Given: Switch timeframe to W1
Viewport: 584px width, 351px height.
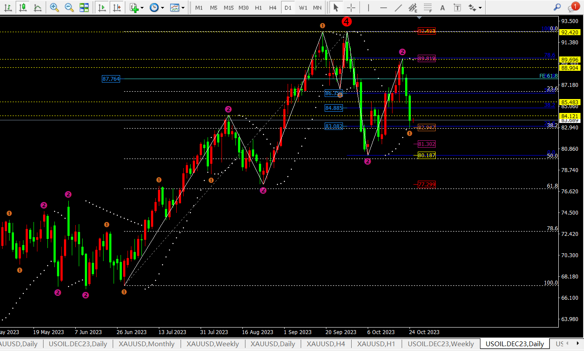Looking at the screenshot, I should (303, 7).
